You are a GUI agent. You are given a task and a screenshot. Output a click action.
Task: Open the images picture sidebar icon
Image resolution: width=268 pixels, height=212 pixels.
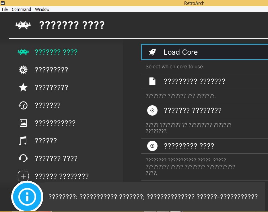[x=23, y=123]
